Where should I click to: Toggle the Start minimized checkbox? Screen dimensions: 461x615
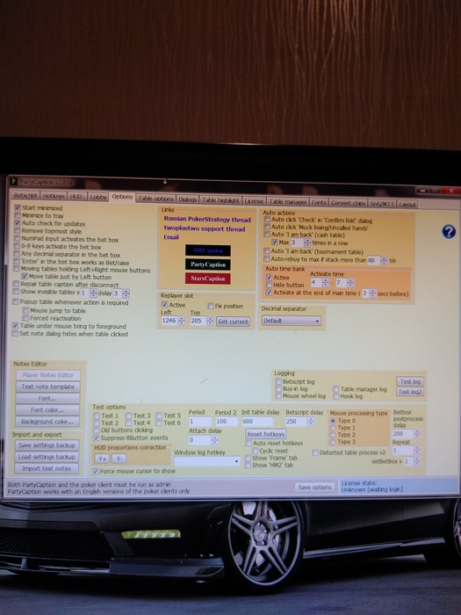pyautogui.click(x=18, y=207)
